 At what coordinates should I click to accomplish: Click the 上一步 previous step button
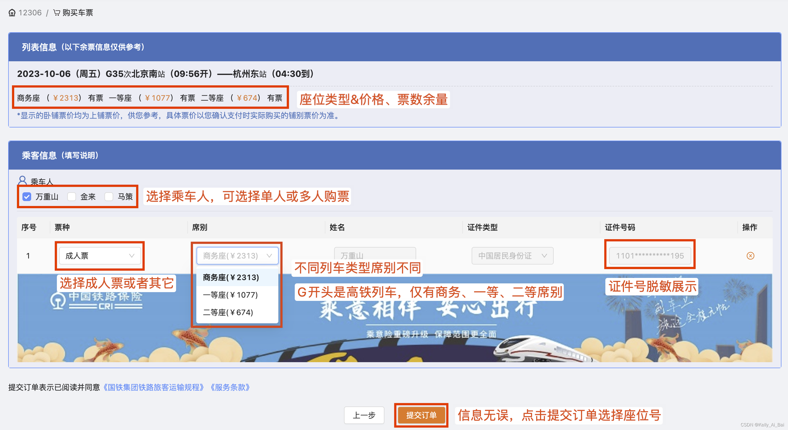tap(364, 415)
